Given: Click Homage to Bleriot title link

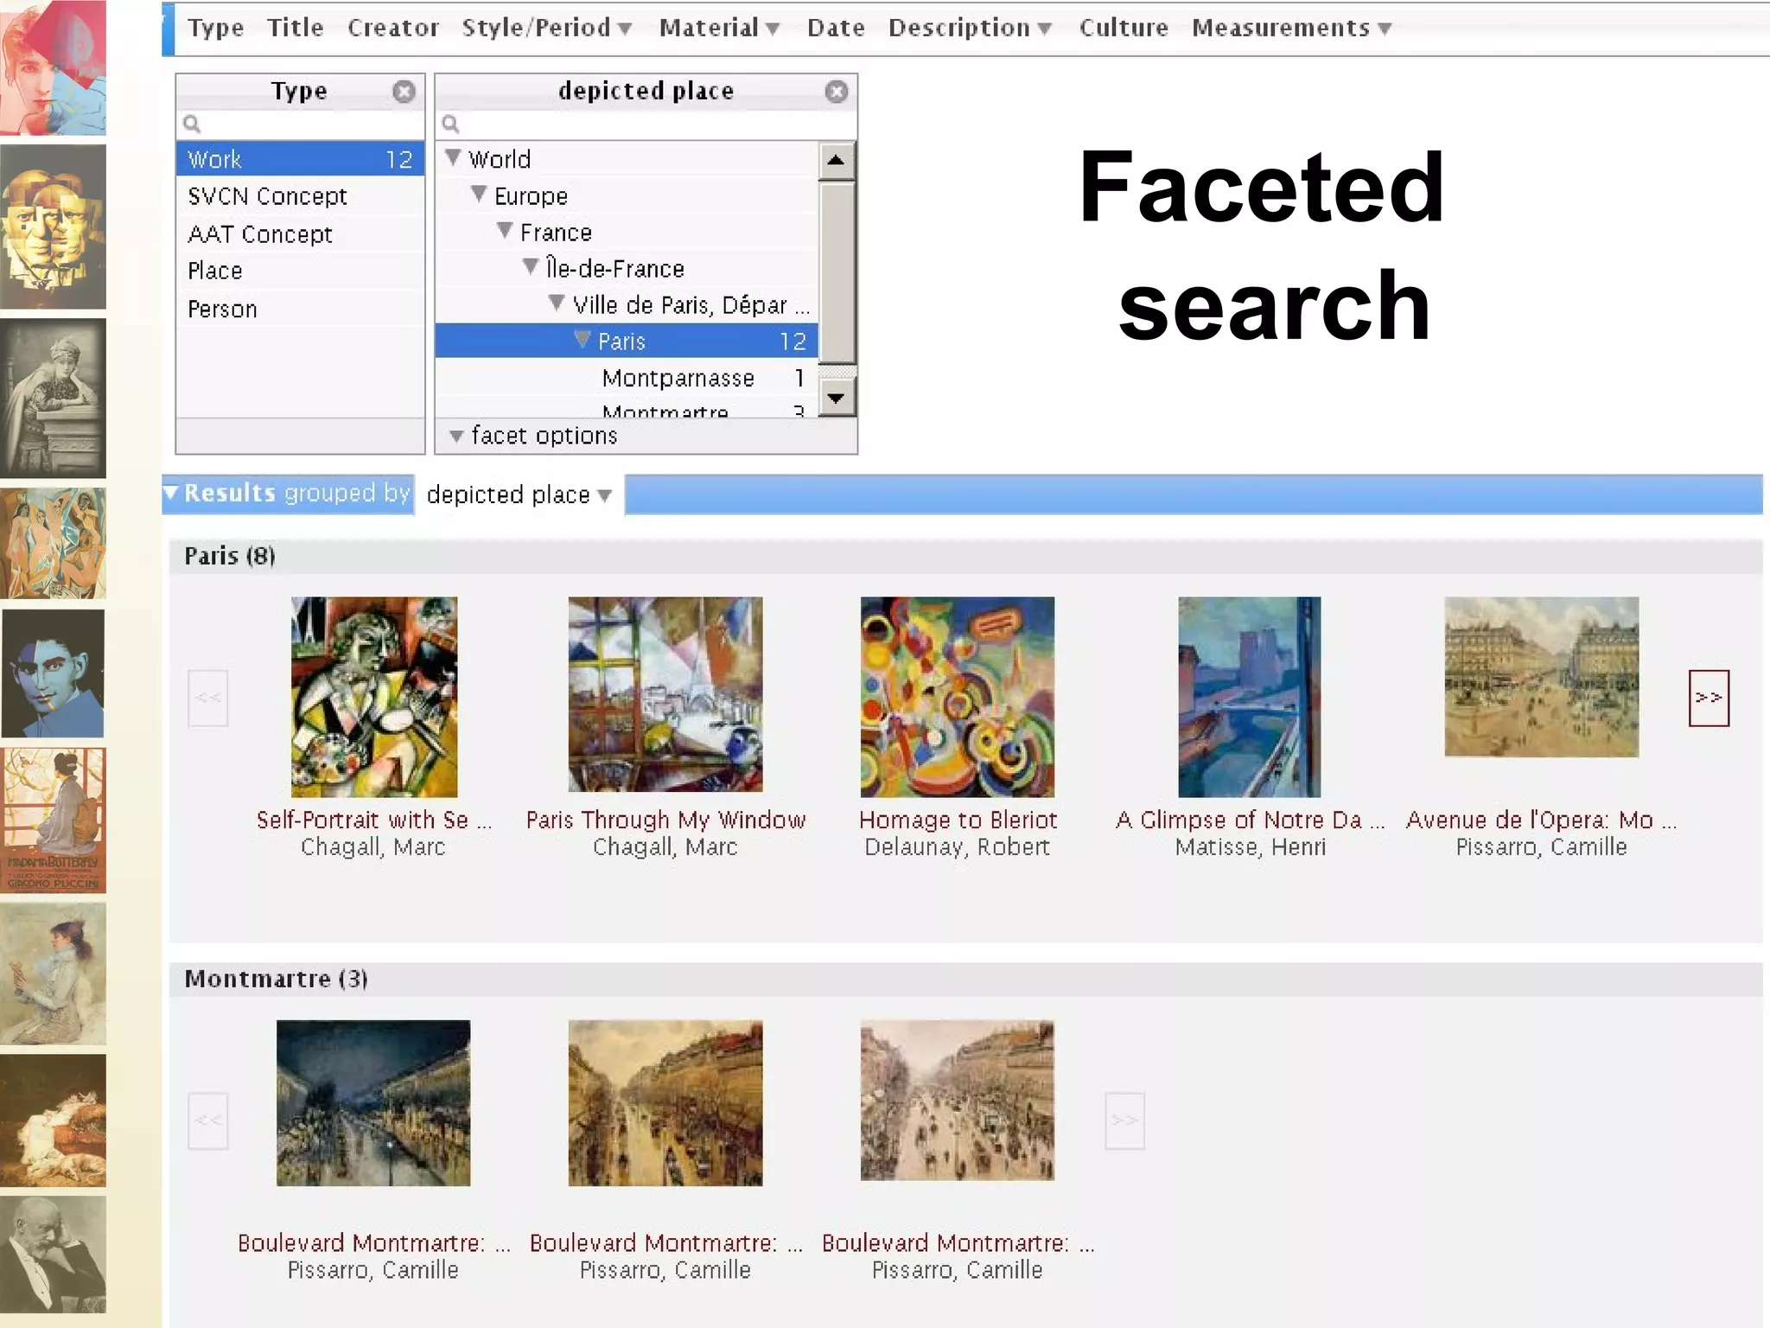Looking at the screenshot, I should [x=958, y=820].
